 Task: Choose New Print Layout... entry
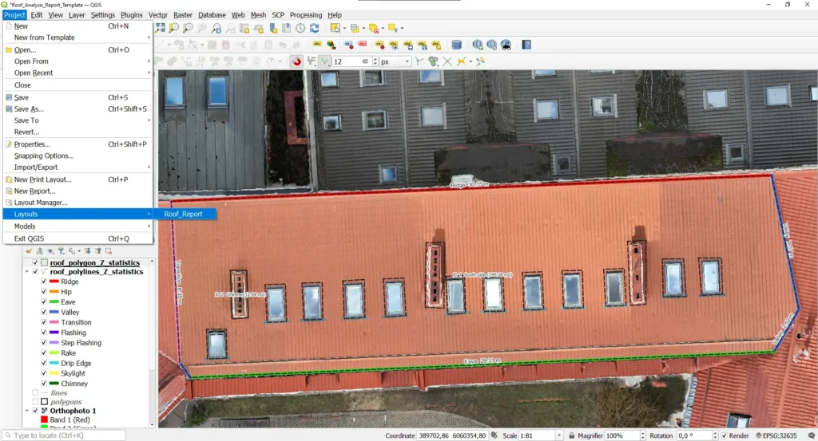[77, 179]
